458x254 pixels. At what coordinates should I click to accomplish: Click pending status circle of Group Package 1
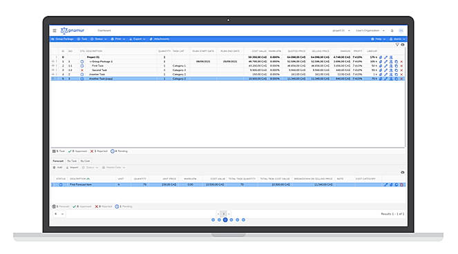[x=82, y=61]
